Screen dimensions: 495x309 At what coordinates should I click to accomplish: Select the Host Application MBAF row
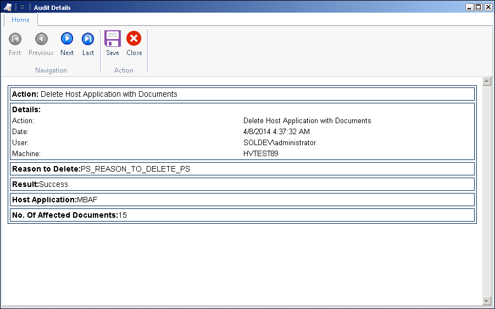242,200
